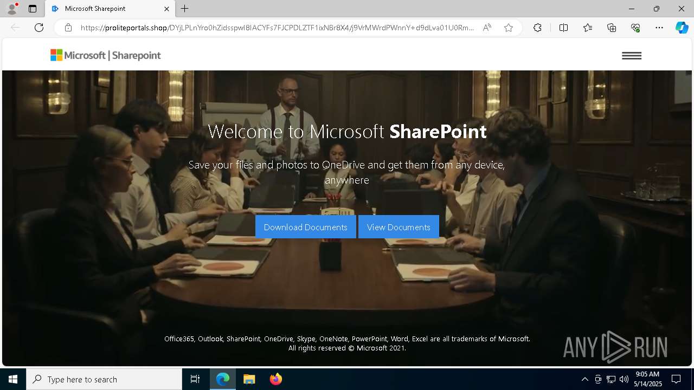Viewport: 694px width, 390px height.
Task: Select the Microsoft Sharepoint browser tab
Action: point(110,9)
